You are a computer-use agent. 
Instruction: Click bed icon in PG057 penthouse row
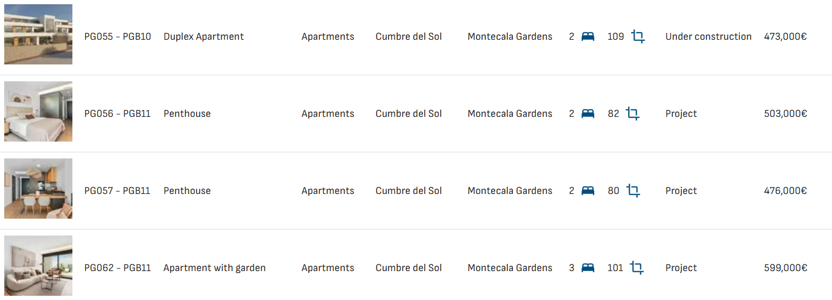click(x=588, y=191)
